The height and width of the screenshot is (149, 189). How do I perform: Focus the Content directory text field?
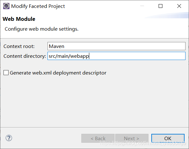click(117, 56)
